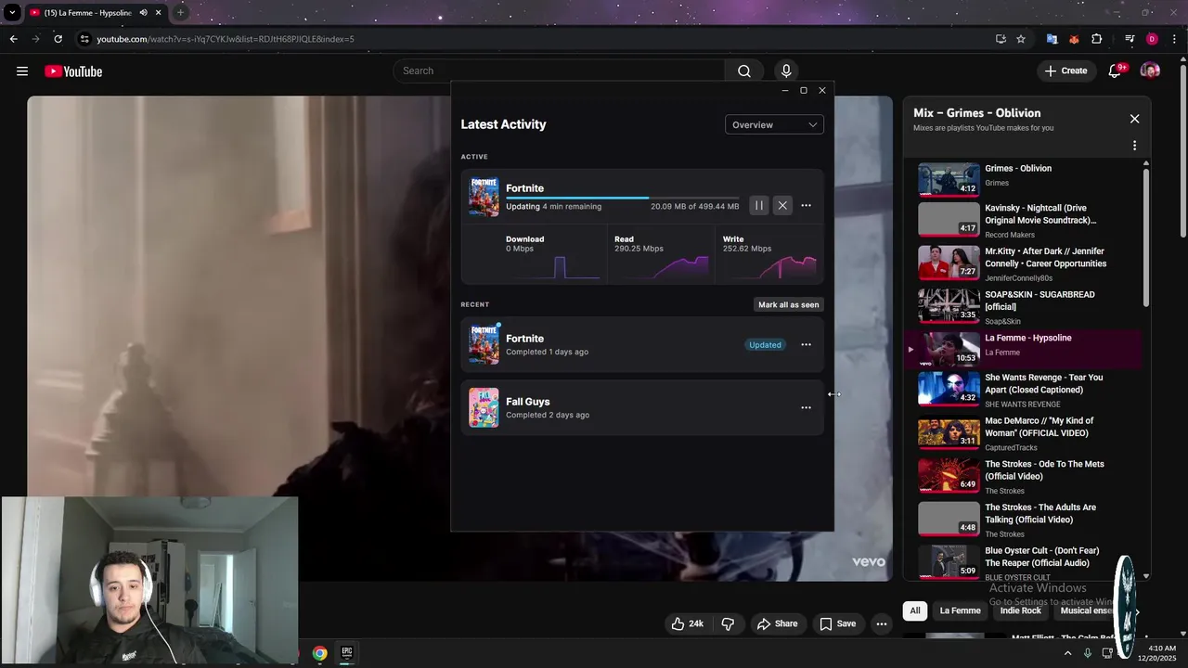
Task: Open options menu for the active Fortnite update
Action: [806, 206]
